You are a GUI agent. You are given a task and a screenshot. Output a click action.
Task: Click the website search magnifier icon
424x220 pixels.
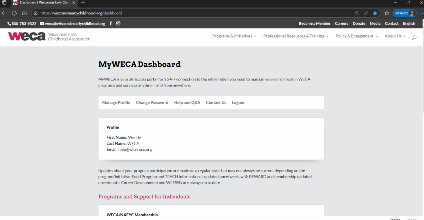(x=414, y=37)
